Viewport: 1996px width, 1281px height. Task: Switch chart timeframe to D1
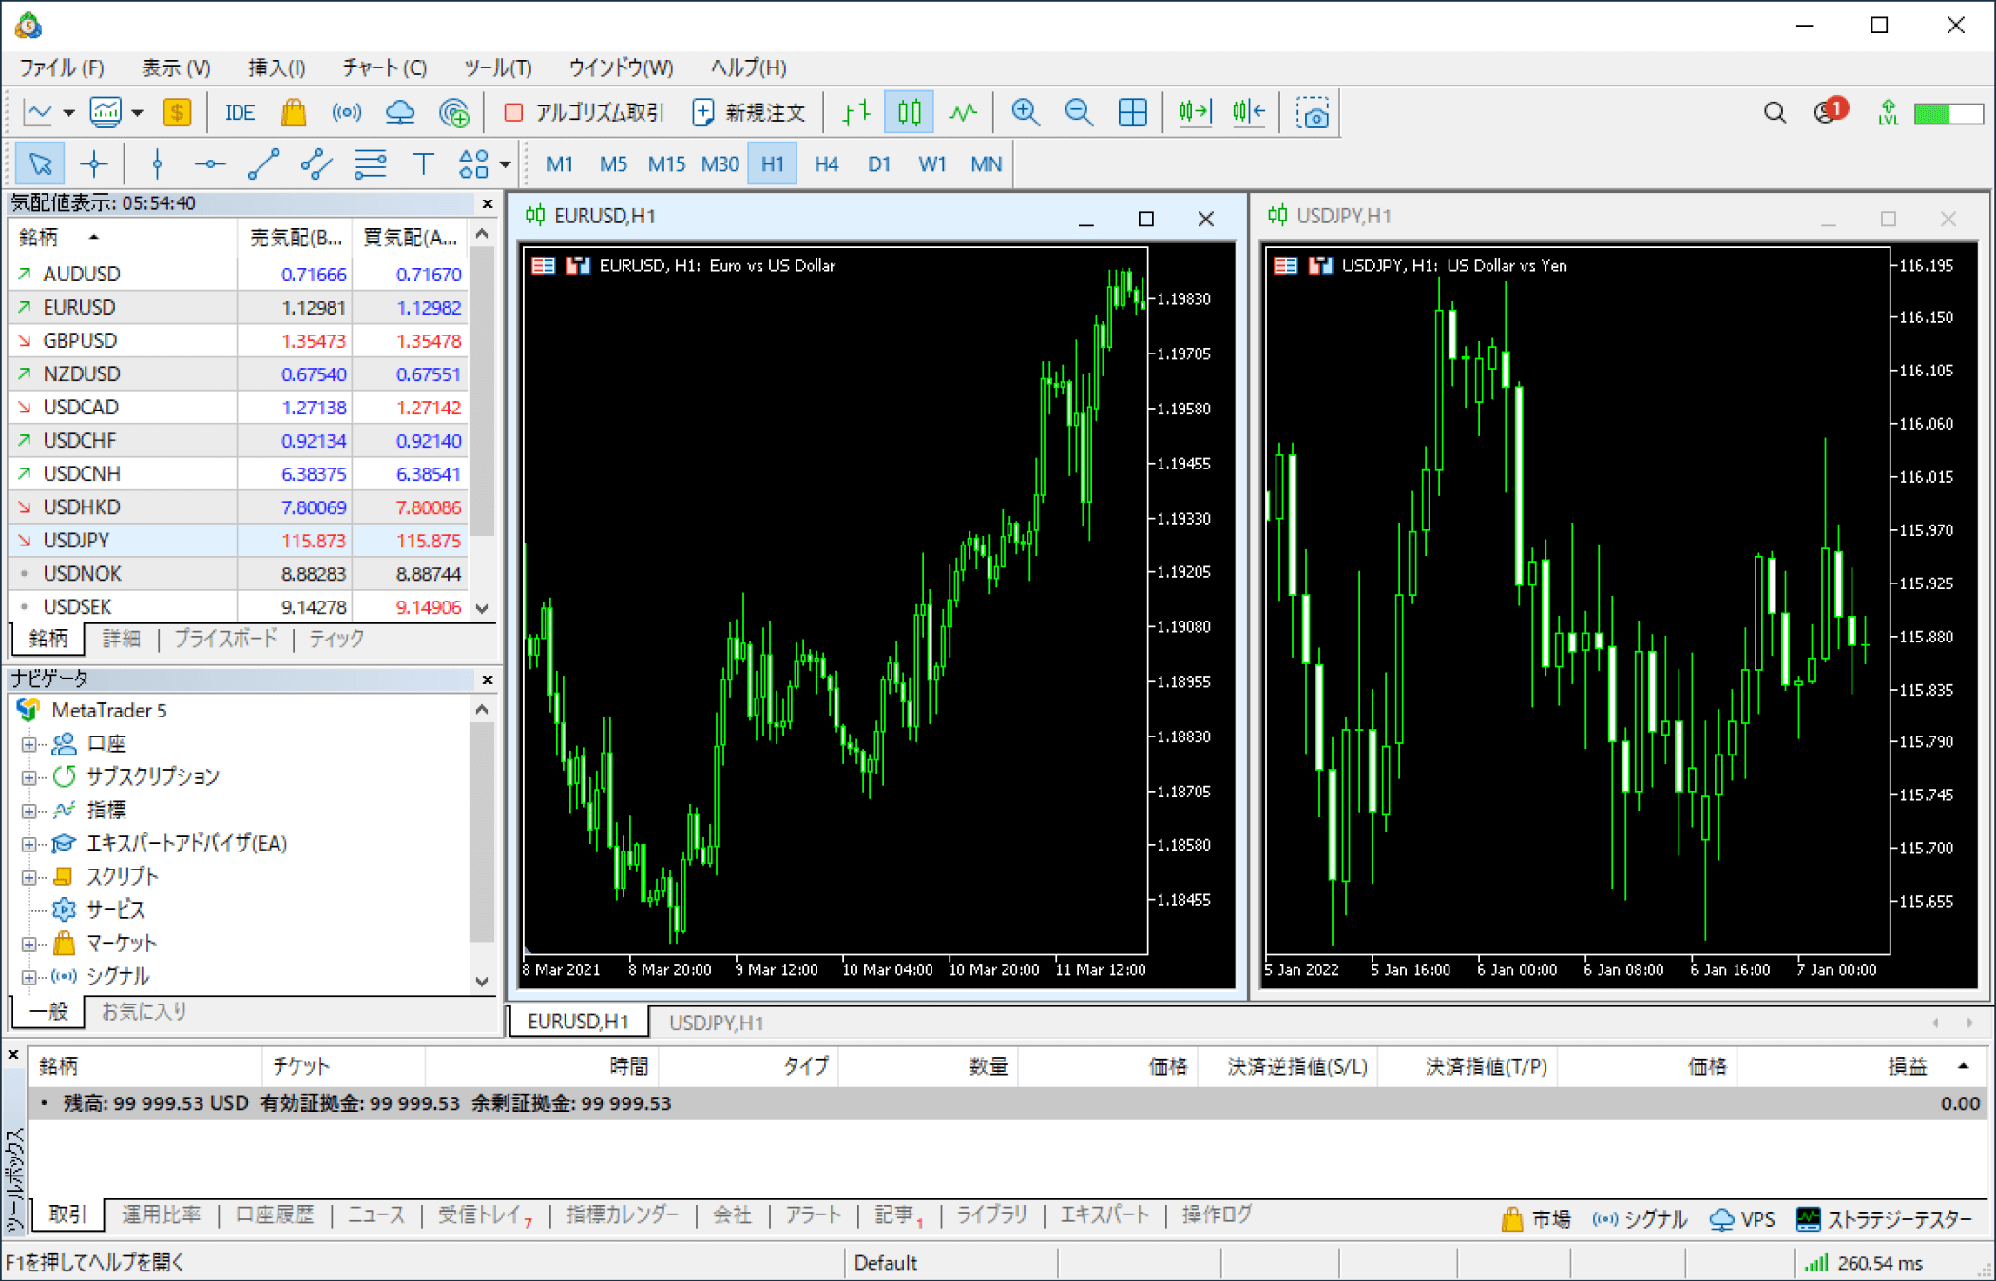879,164
